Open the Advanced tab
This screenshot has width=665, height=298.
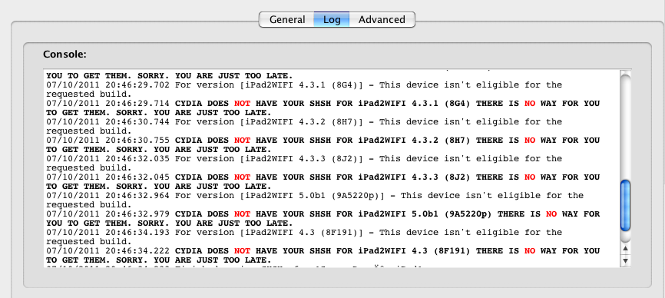click(382, 19)
